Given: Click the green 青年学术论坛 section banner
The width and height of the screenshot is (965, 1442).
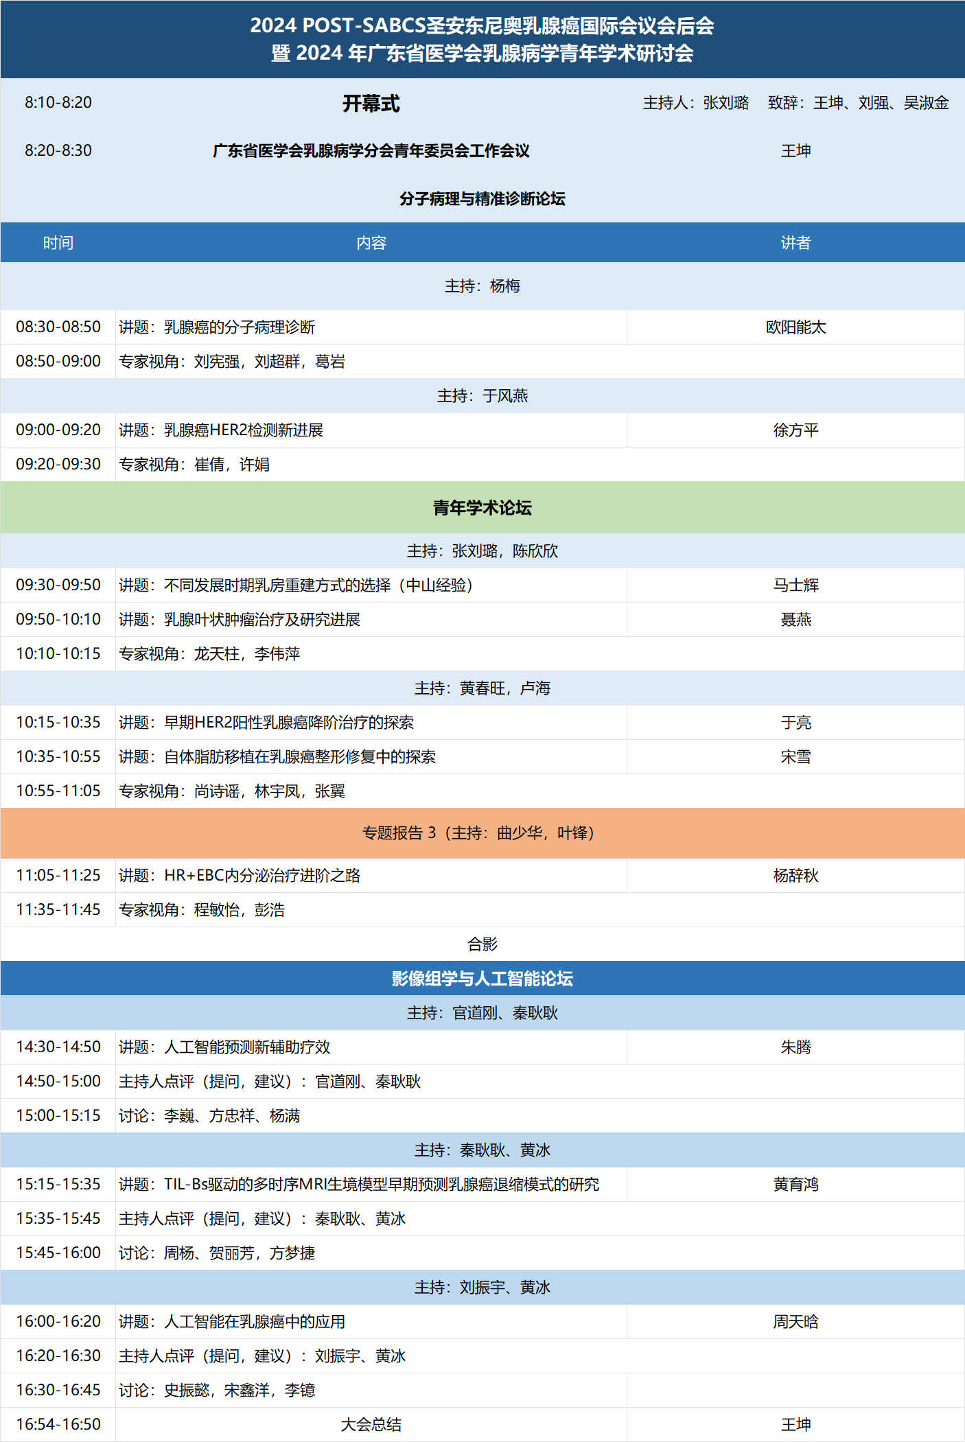Looking at the screenshot, I should [482, 508].
